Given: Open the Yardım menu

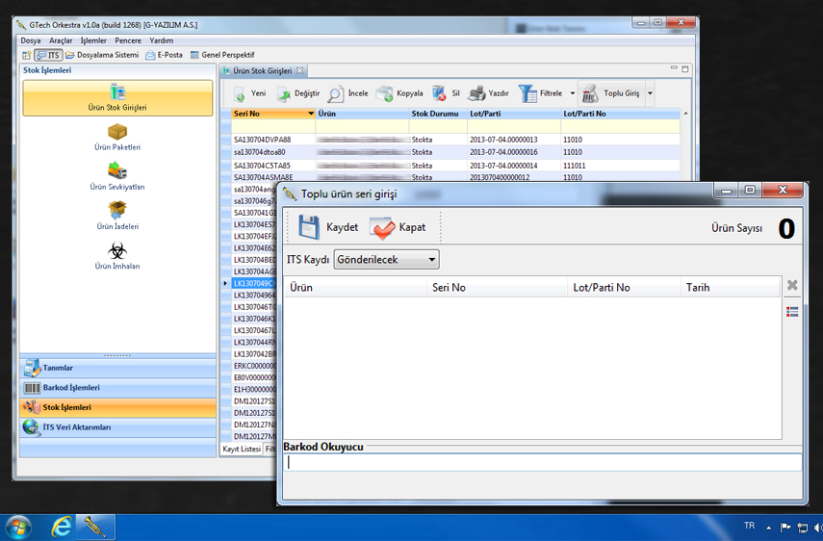Looking at the screenshot, I should coord(161,40).
